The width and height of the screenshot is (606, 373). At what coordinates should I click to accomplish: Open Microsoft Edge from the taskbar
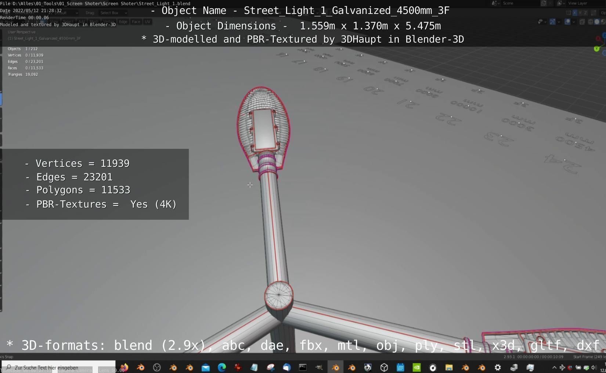[x=222, y=367]
